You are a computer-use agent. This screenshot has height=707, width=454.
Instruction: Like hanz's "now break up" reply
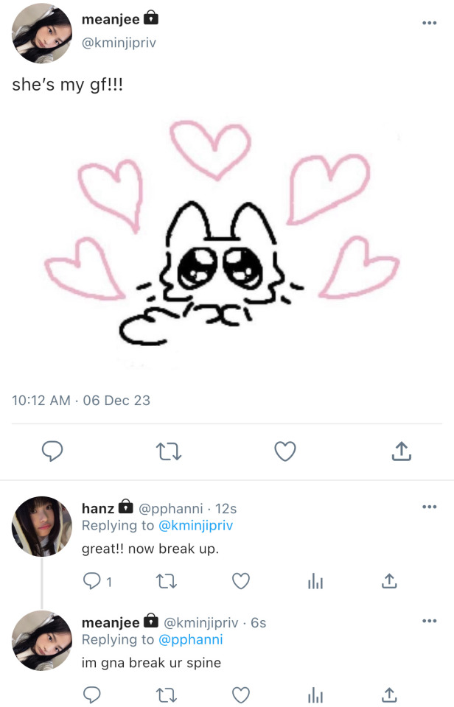[x=241, y=582]
